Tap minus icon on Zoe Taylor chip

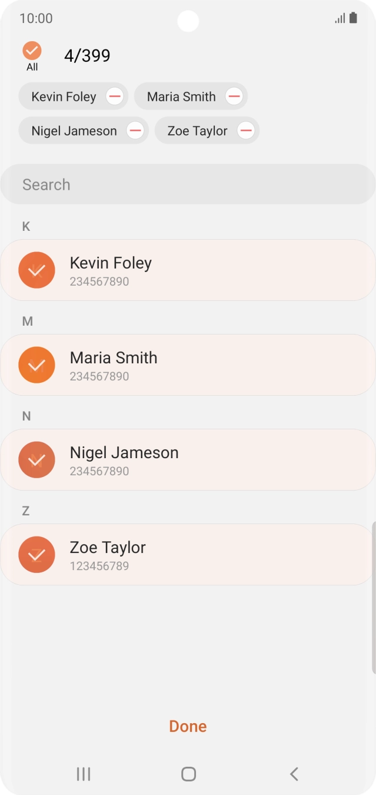pyautogui.click(x=246, y=131)
